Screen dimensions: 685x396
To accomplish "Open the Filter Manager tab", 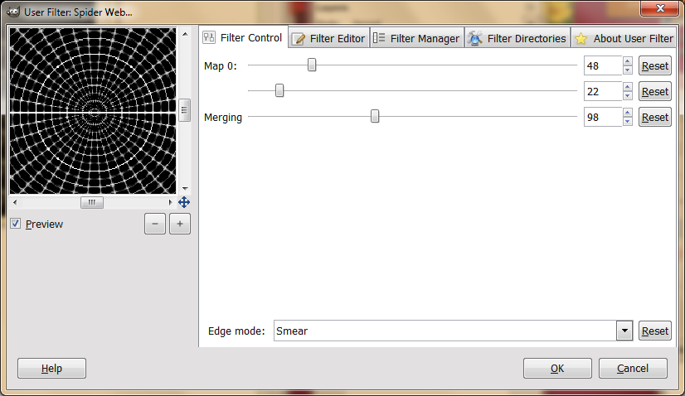I will 417,38.
